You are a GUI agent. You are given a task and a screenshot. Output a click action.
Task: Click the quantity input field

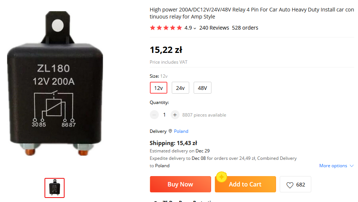tap(165, 115)
